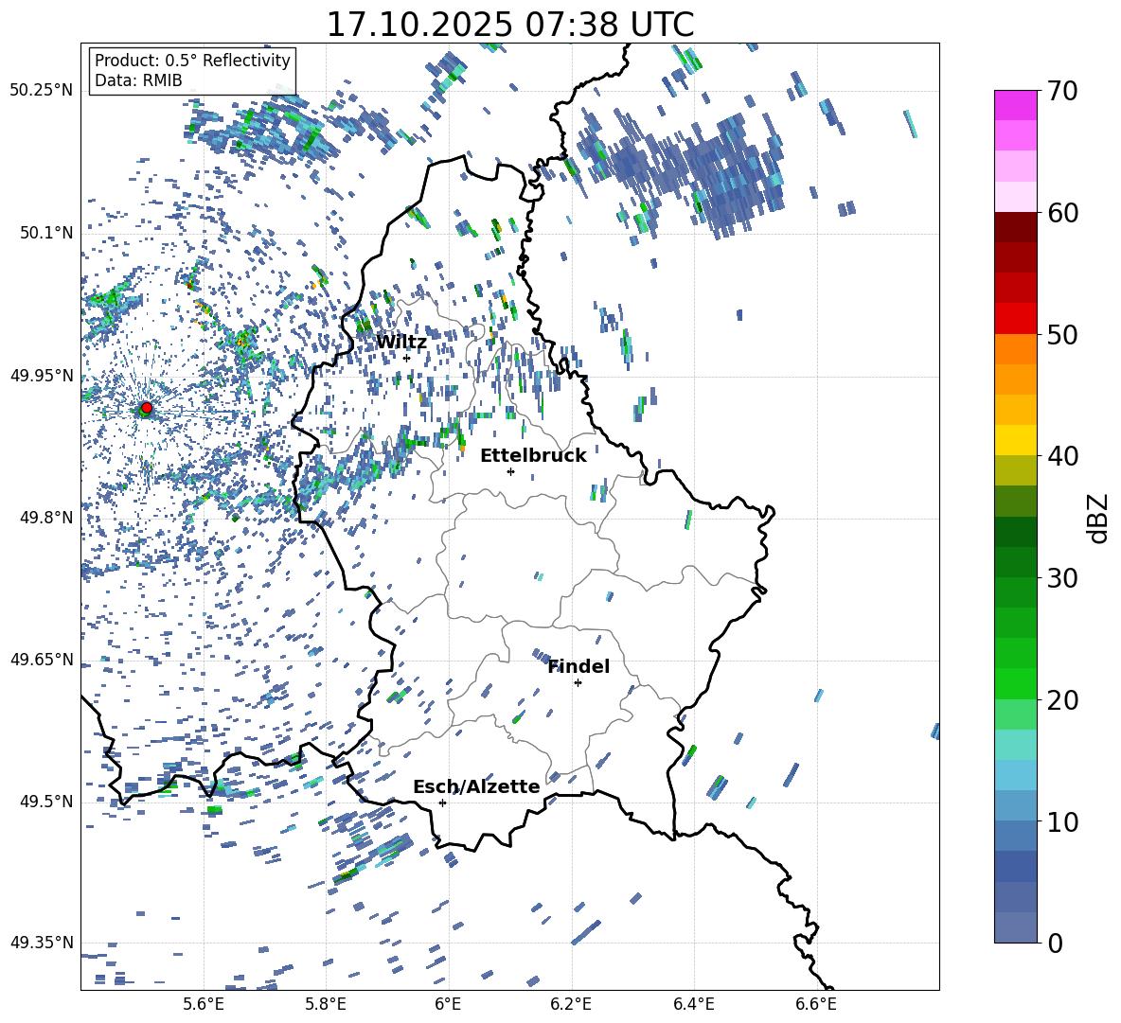
Task: Click the red radar site marker
Action: (x=146, y=408)
